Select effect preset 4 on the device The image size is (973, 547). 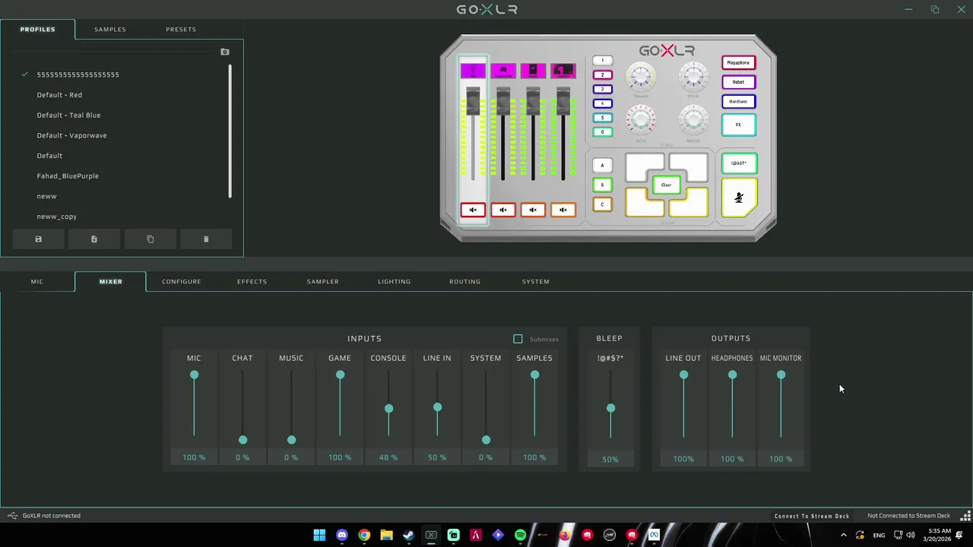[x=602, y=103]
